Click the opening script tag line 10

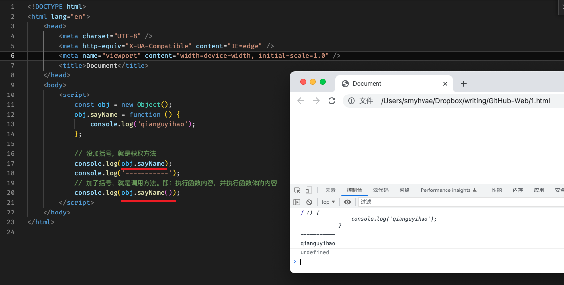[x=74, y=95]
